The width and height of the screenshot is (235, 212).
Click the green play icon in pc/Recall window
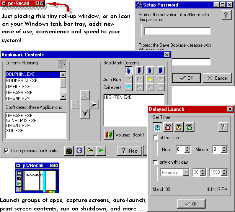click(x=19, y=184)
